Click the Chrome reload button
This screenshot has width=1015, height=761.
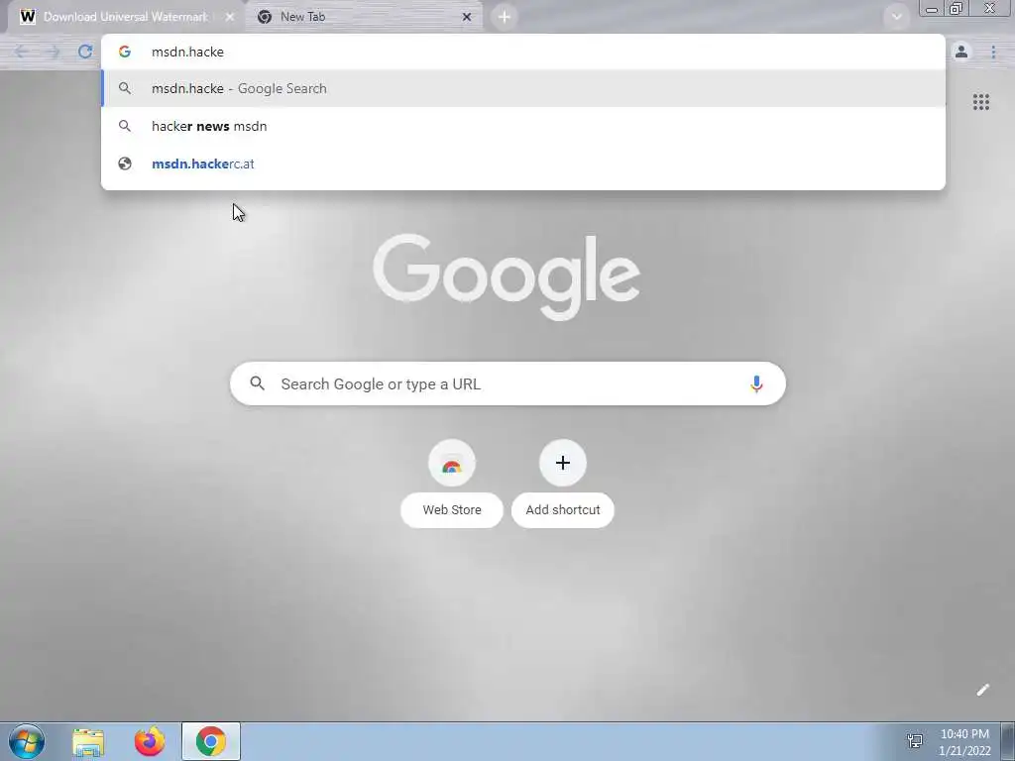85,52
